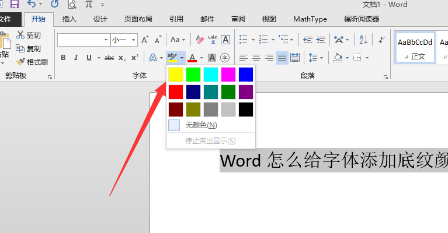Show paragraph marks icon
The width and height of the screenshot is (448, 233).
[x=381, y=40]
